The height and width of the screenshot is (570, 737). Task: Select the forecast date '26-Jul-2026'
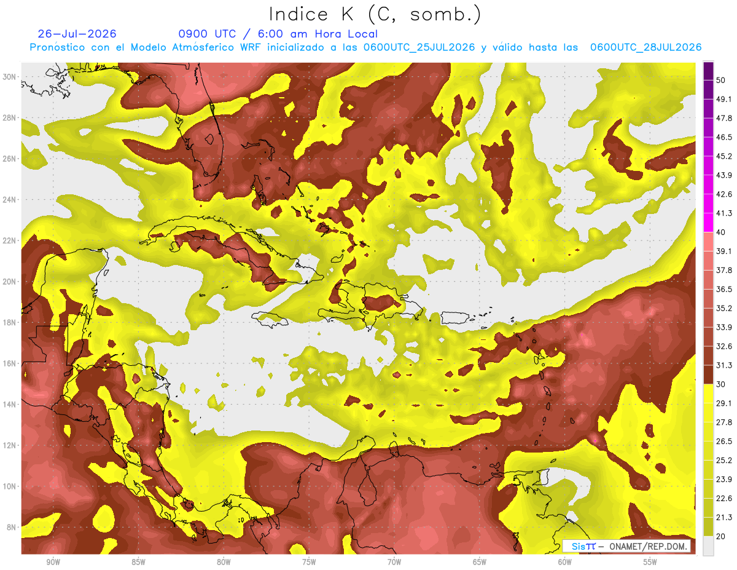[x=77, y=34]
